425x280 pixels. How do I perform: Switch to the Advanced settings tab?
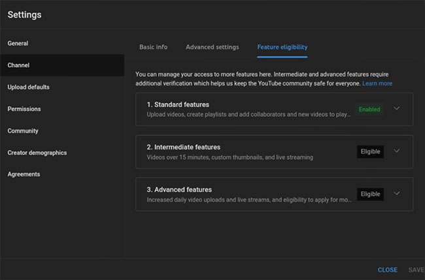[x=212, y=47]
